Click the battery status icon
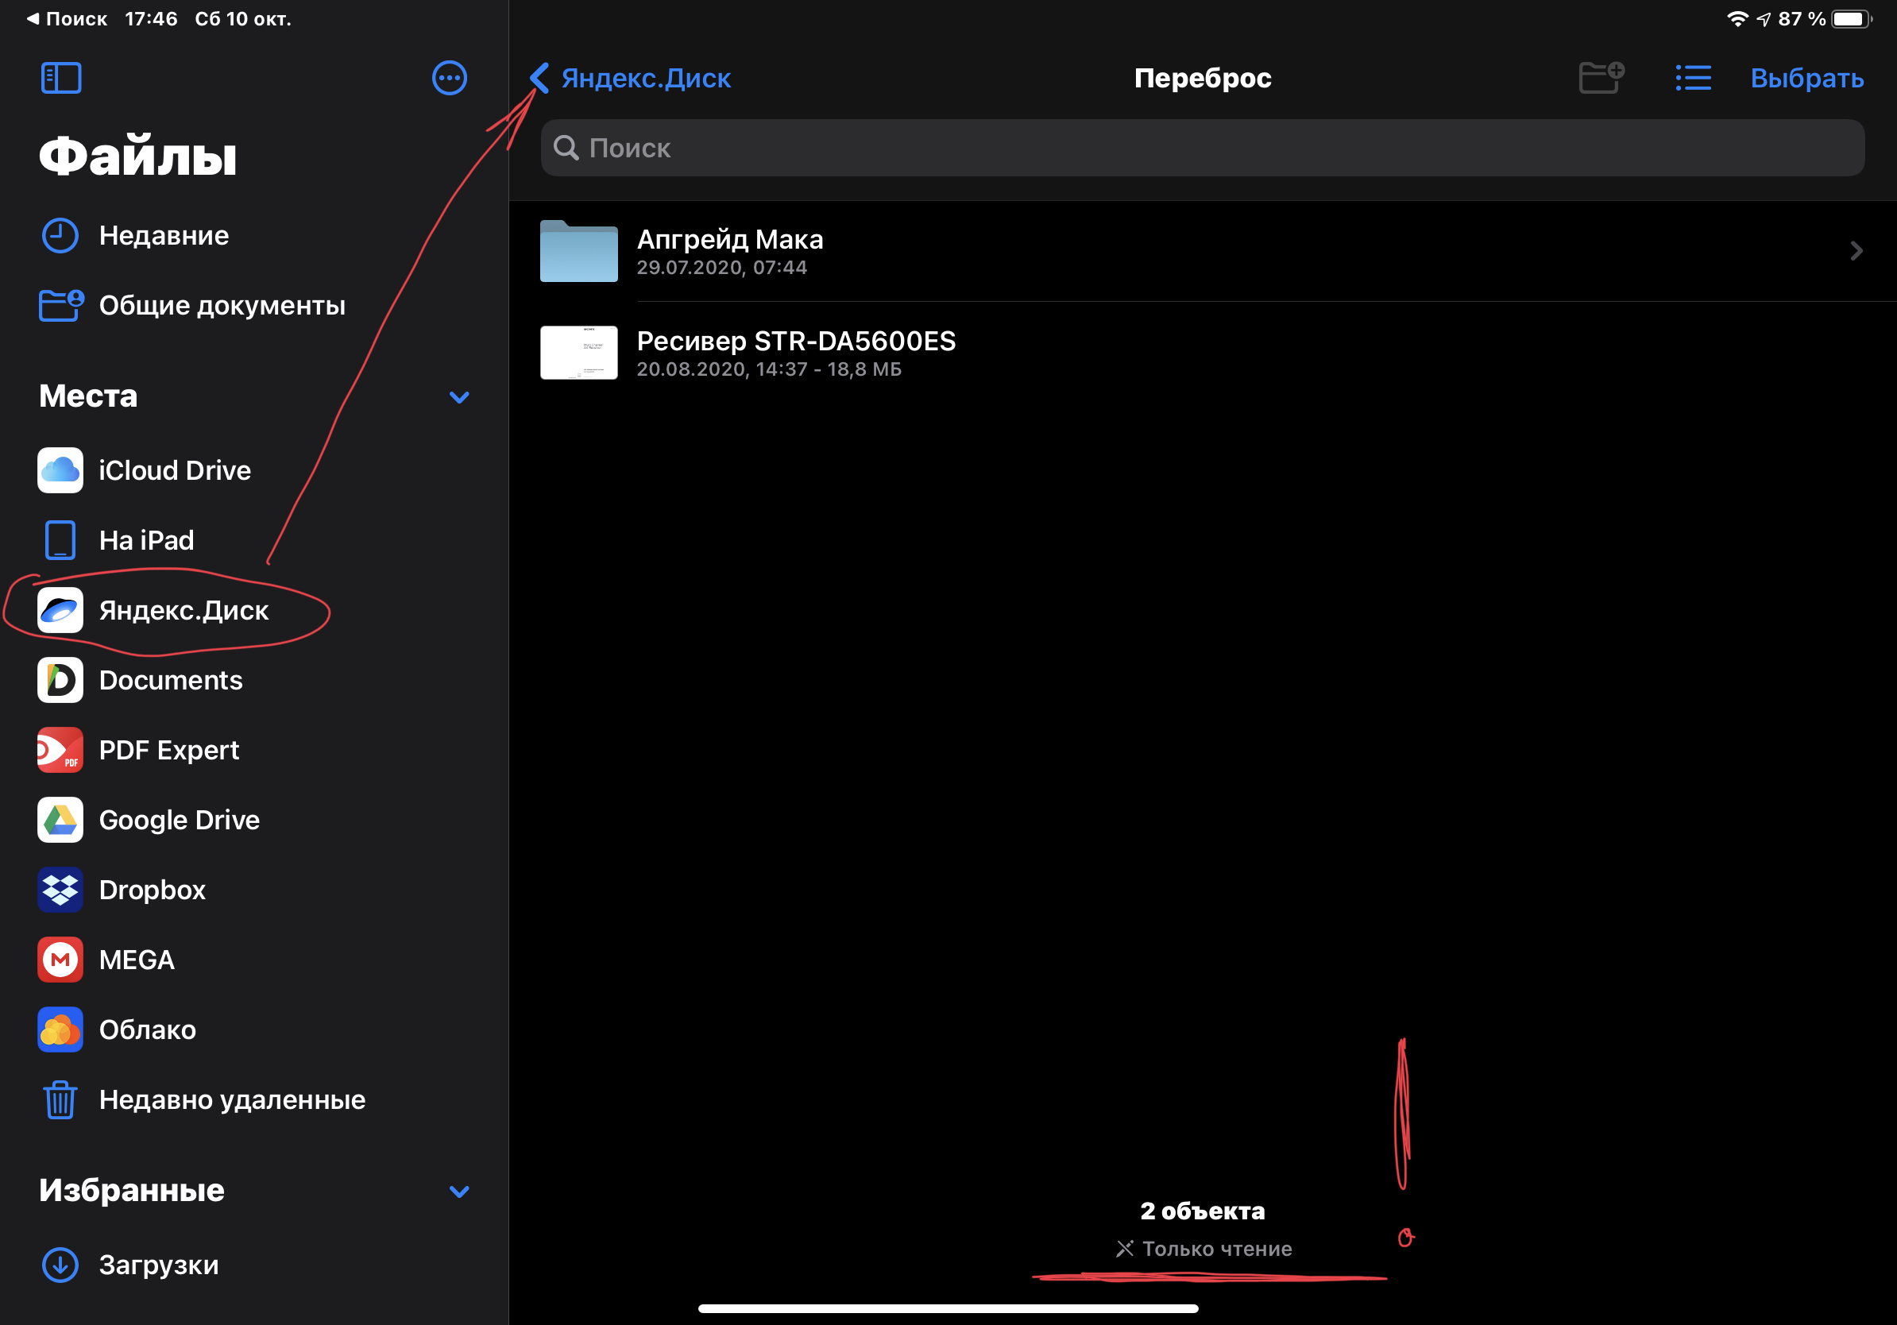Viewport: 1897px width, 1325px height. [1853, 18]
